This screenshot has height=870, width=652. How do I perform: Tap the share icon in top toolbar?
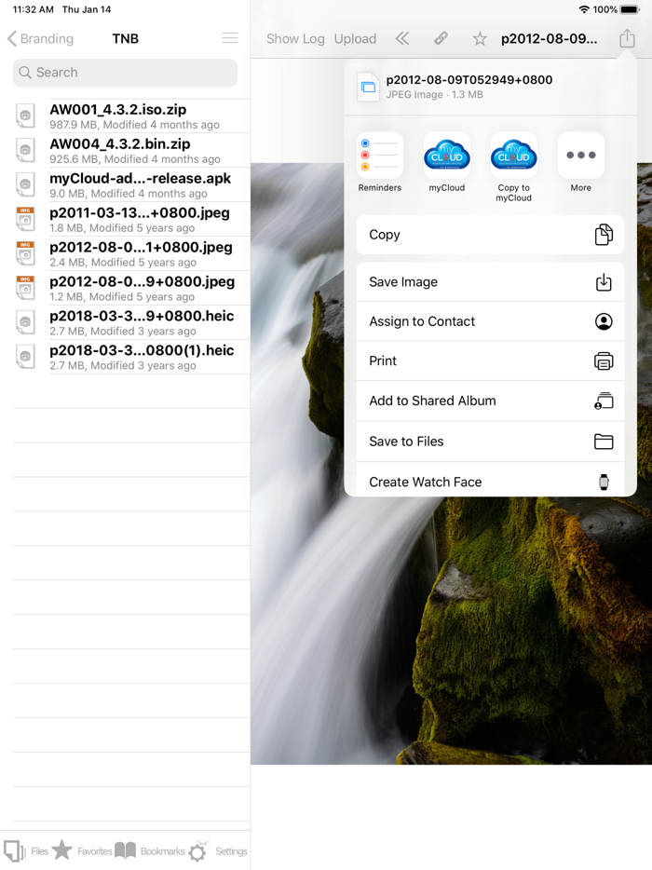(627, 38)
